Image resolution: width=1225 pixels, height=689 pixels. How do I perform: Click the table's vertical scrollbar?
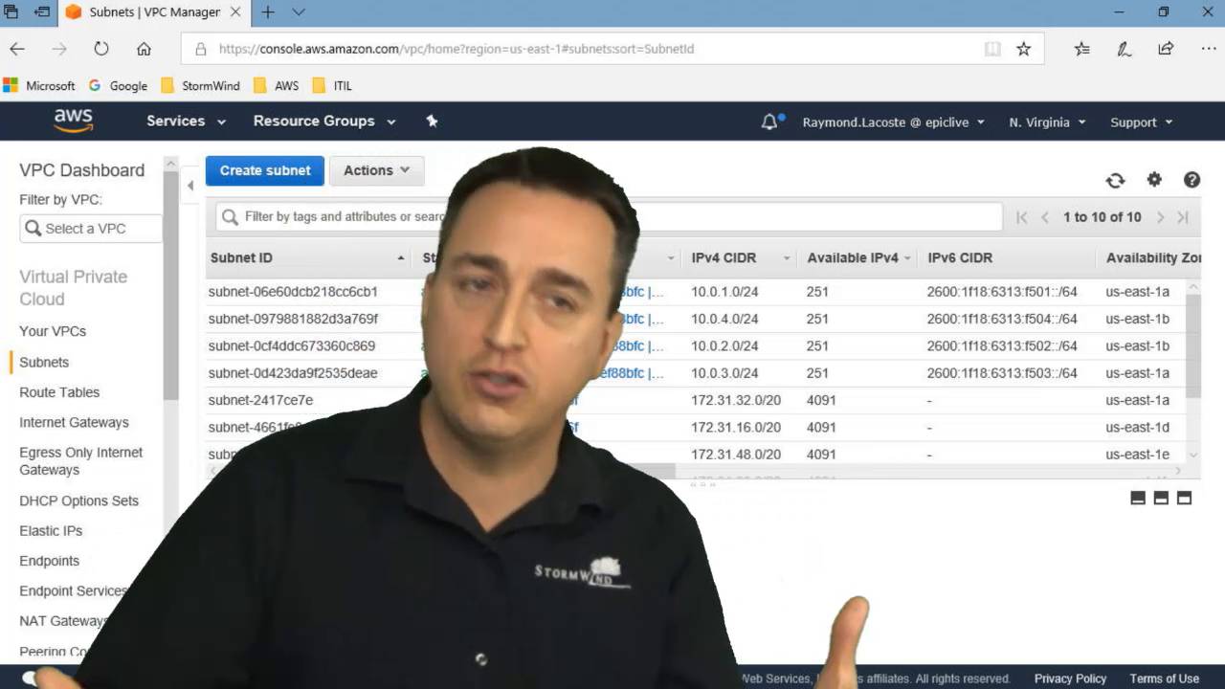coord(1192,344)
